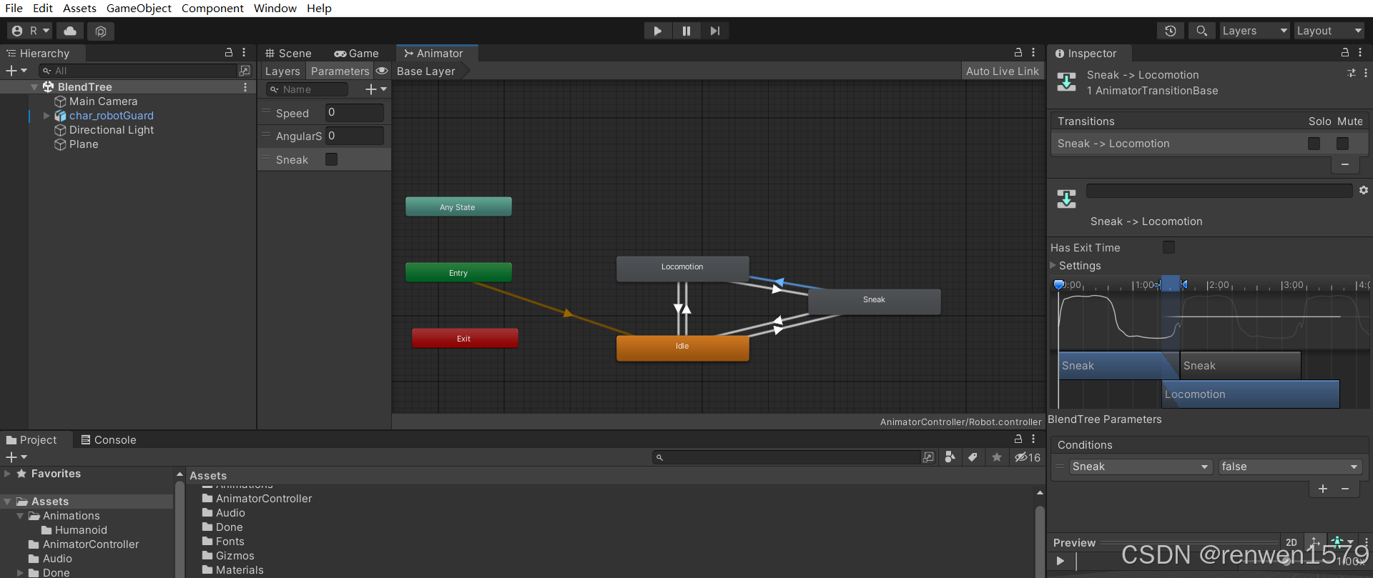1373x578 pixels.
Task: Add a new animator parameter
Action: pyautogui.click(x=376, y=89)
